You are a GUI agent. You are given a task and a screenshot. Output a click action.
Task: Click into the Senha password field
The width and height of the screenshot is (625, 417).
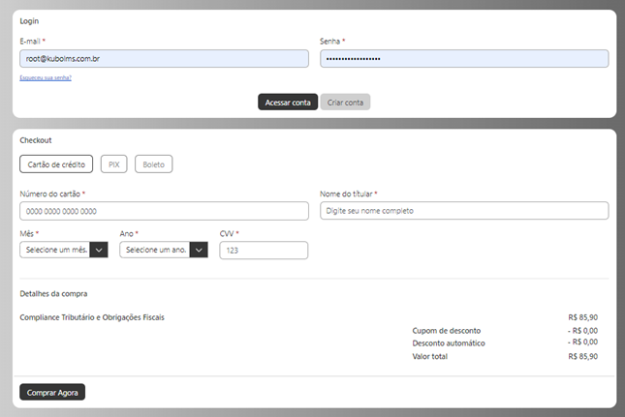[463, 59]
